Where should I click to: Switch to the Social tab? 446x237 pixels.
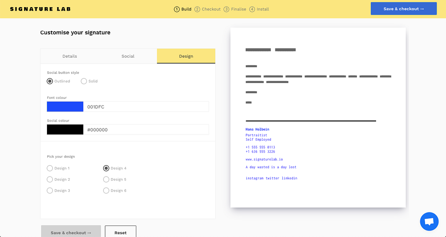128,56
